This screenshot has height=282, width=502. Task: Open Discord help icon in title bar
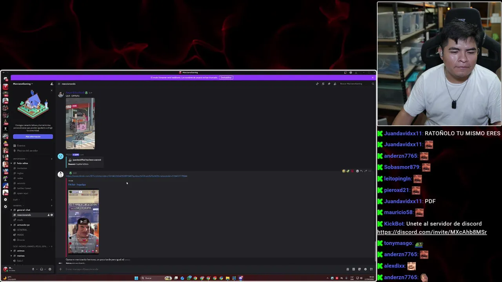351,72
